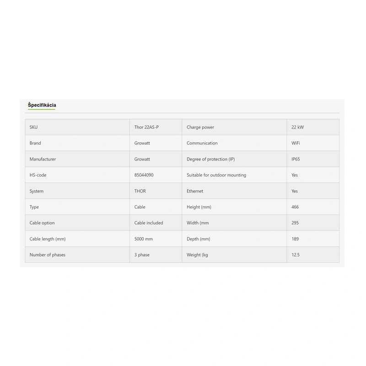
Task: Click the Suitable for outdoor mounting label
Action: tap(216, 175)
